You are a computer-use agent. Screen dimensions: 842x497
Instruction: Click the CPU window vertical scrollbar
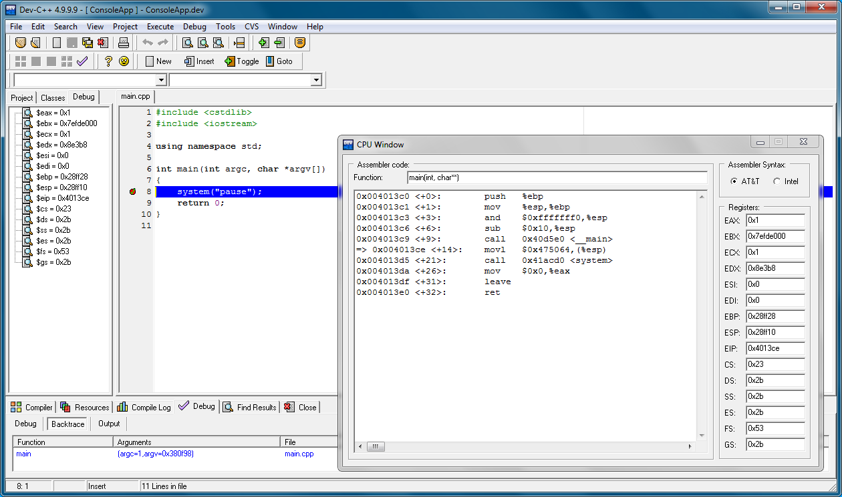click(x=702, y=314)
